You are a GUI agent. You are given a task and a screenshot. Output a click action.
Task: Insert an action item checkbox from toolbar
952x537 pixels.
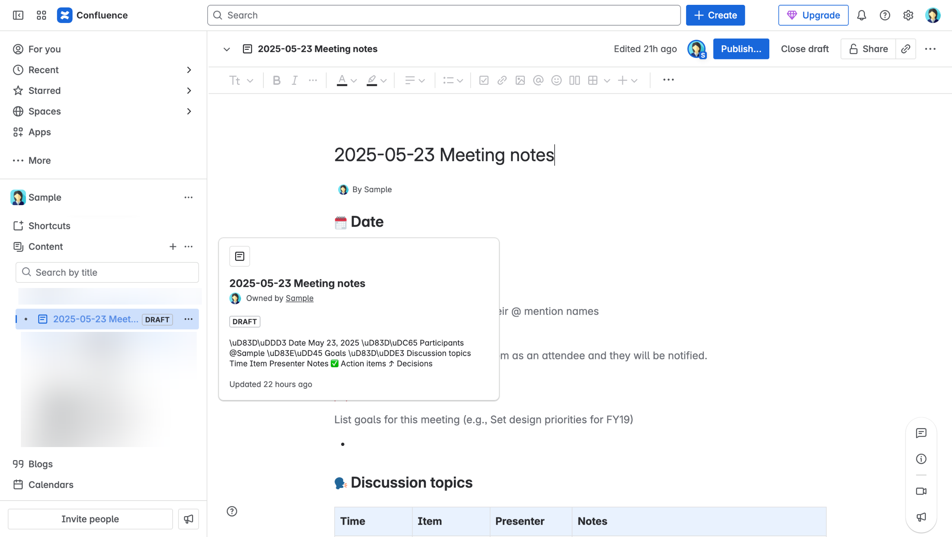[x=484, y=80]
